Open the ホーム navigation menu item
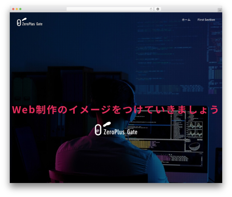The width and height of the screenshot is (232, 197). (x=186, y=20)
